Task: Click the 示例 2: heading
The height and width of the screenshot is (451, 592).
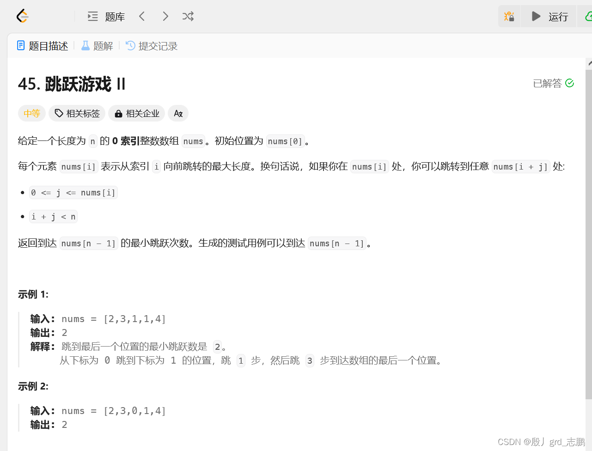Action: [33, 386]
